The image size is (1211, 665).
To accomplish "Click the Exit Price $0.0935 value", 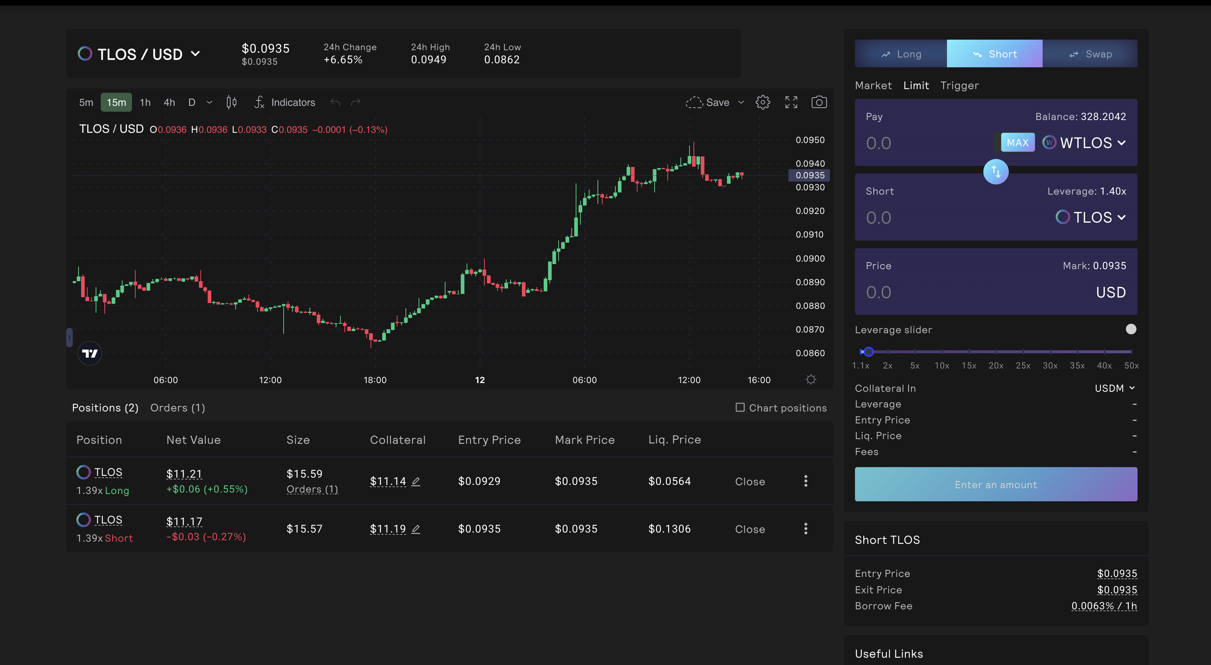I will pyautogui.click(x=1117, y=590).
